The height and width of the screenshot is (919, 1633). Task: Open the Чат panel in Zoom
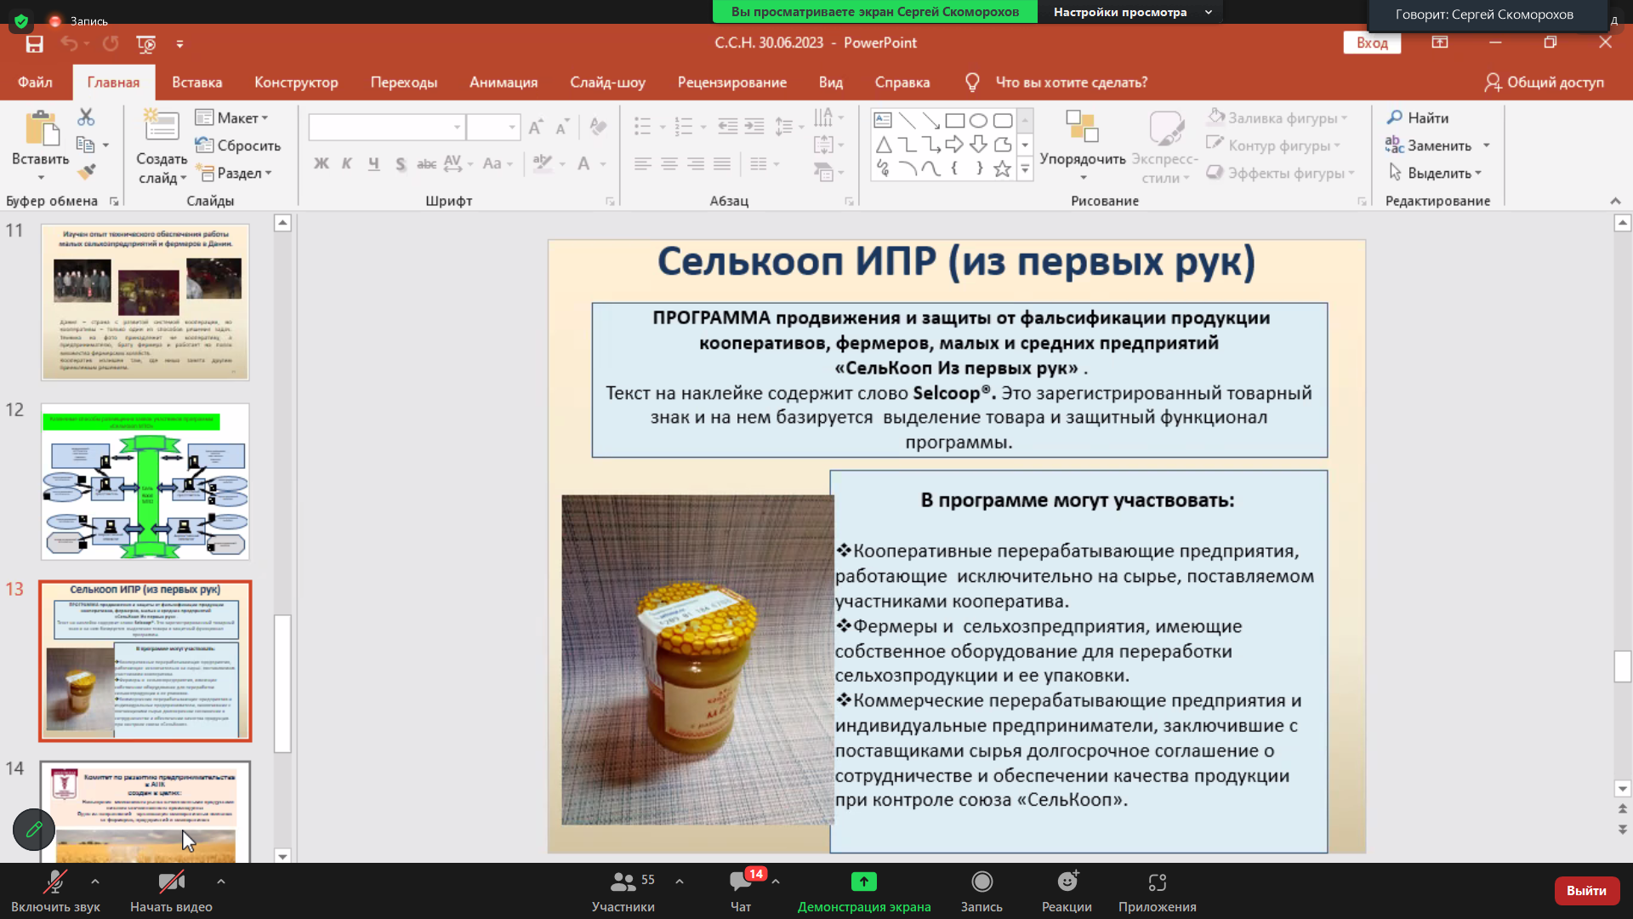(739, 890)
